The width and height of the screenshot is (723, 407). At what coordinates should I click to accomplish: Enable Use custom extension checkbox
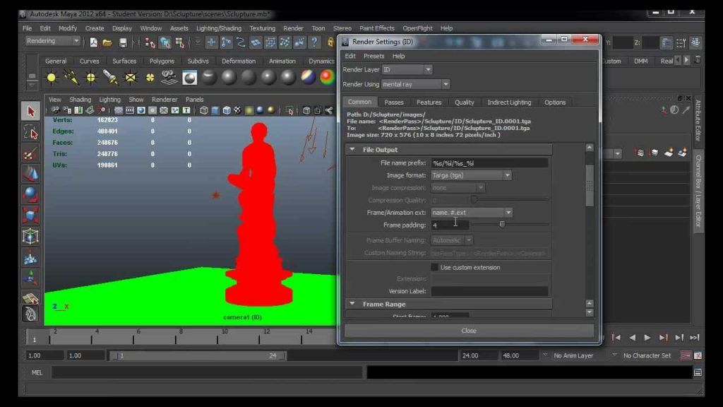click(x=434, y=267)
